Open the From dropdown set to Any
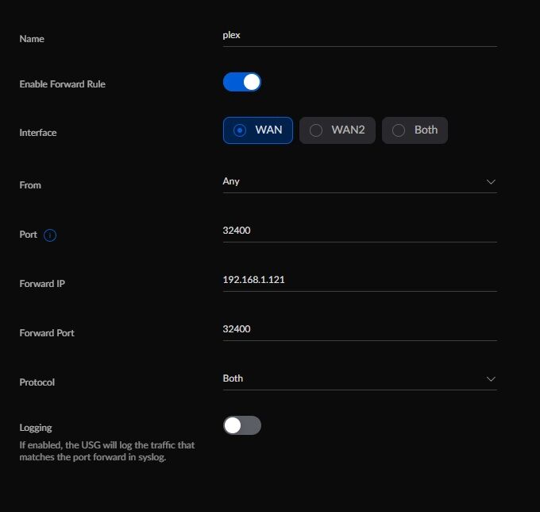Viewport: 540px width, 512px height. coord(360,182)
